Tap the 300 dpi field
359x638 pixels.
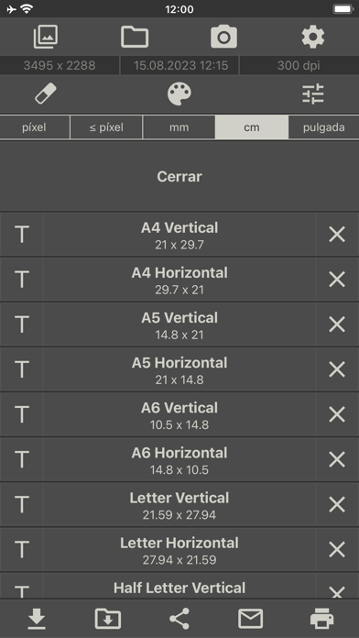(299, 65)
